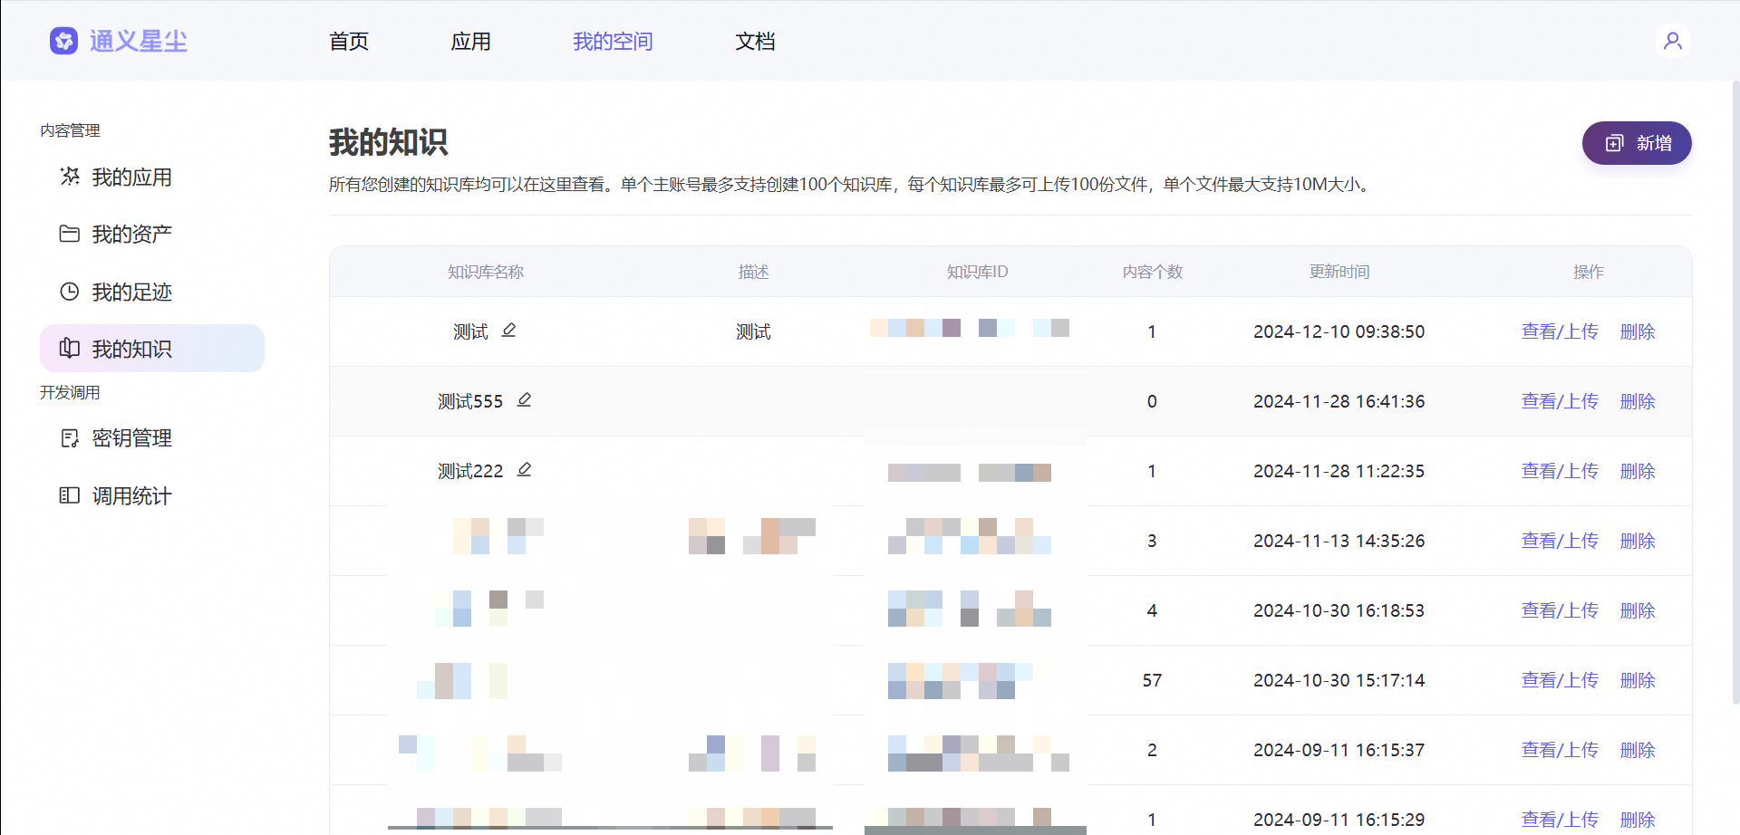Click the 我的知识 page heading
Viewport: 1740px width, 835px height.
[x=388, y=142]
